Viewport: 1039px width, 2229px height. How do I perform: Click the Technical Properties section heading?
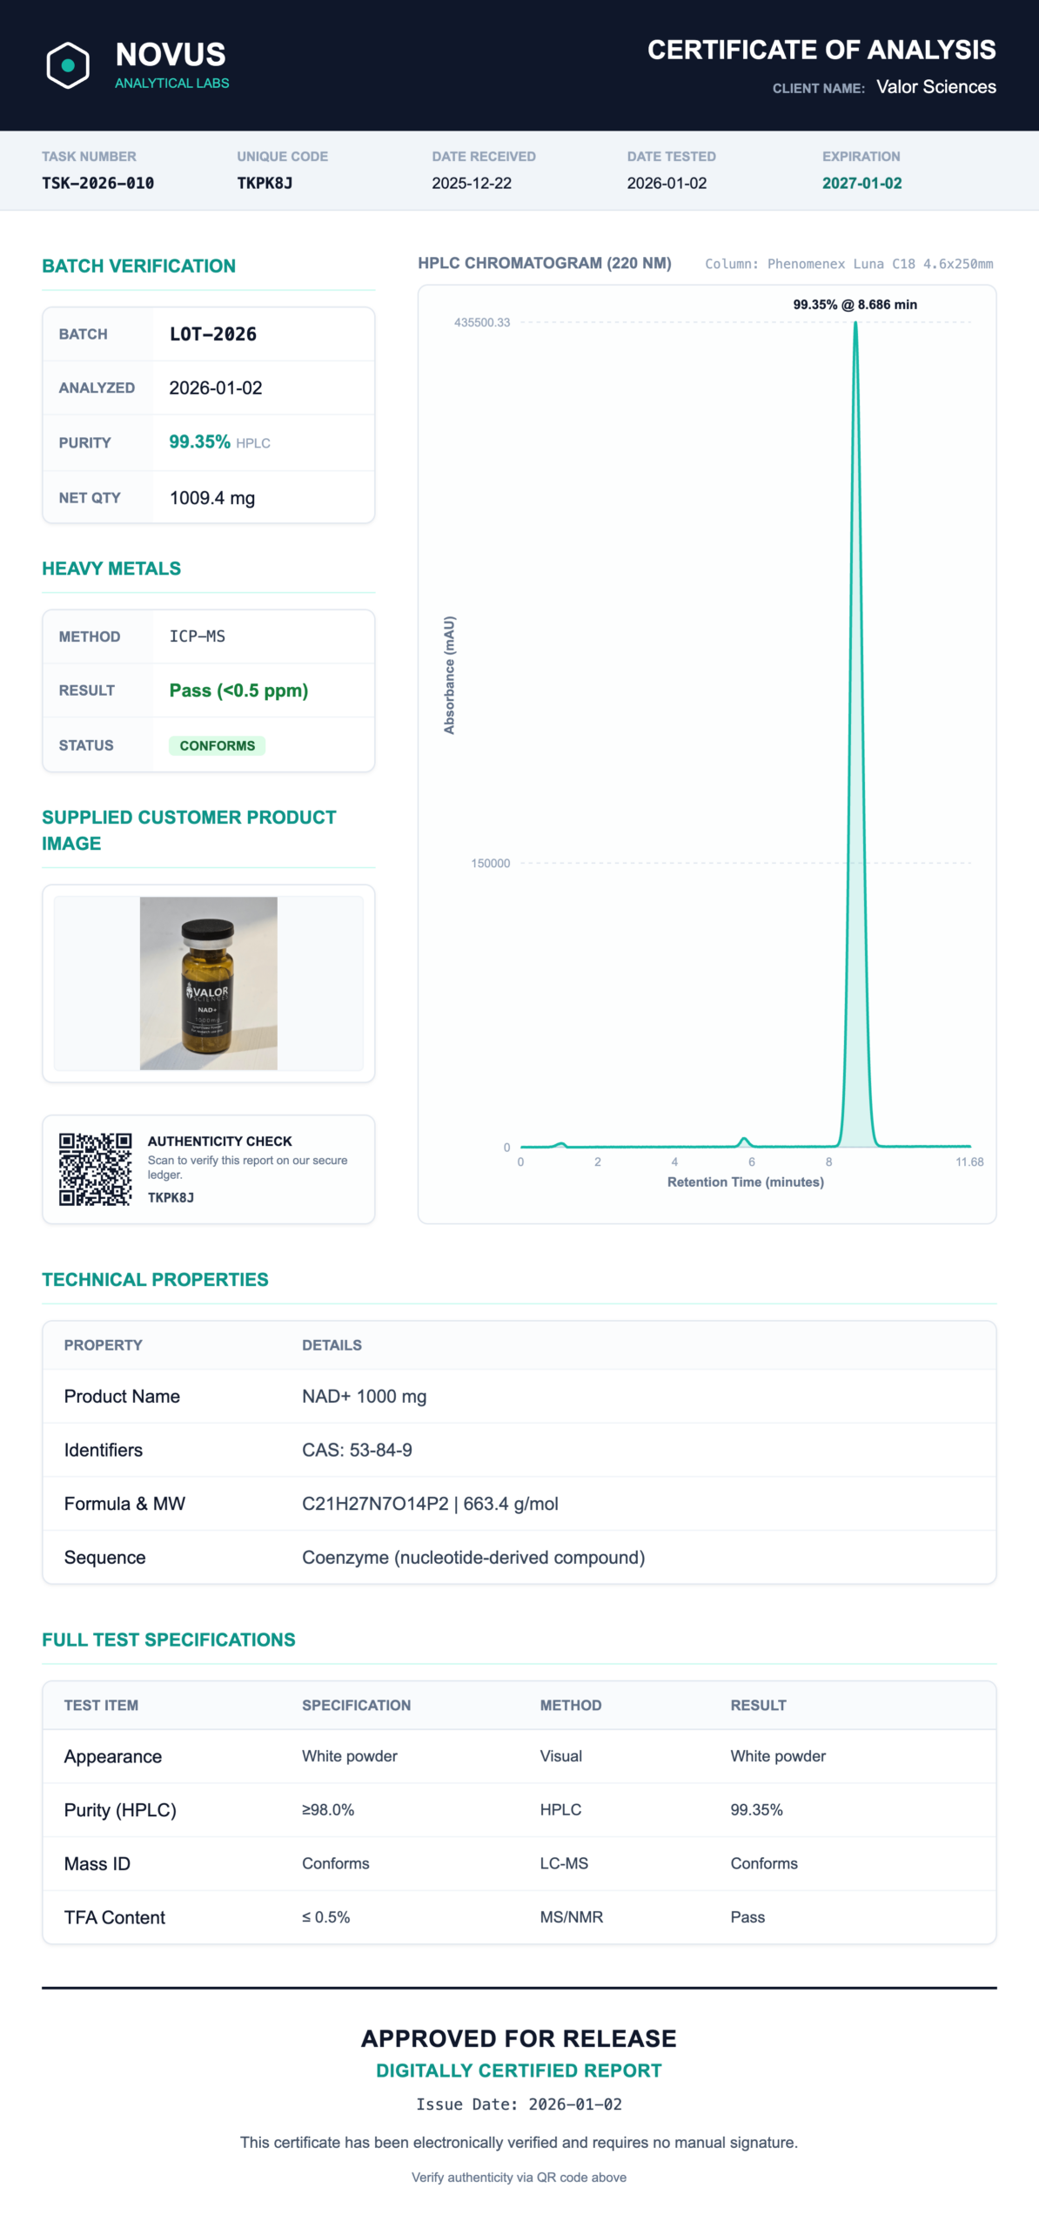click(155, 1279)
